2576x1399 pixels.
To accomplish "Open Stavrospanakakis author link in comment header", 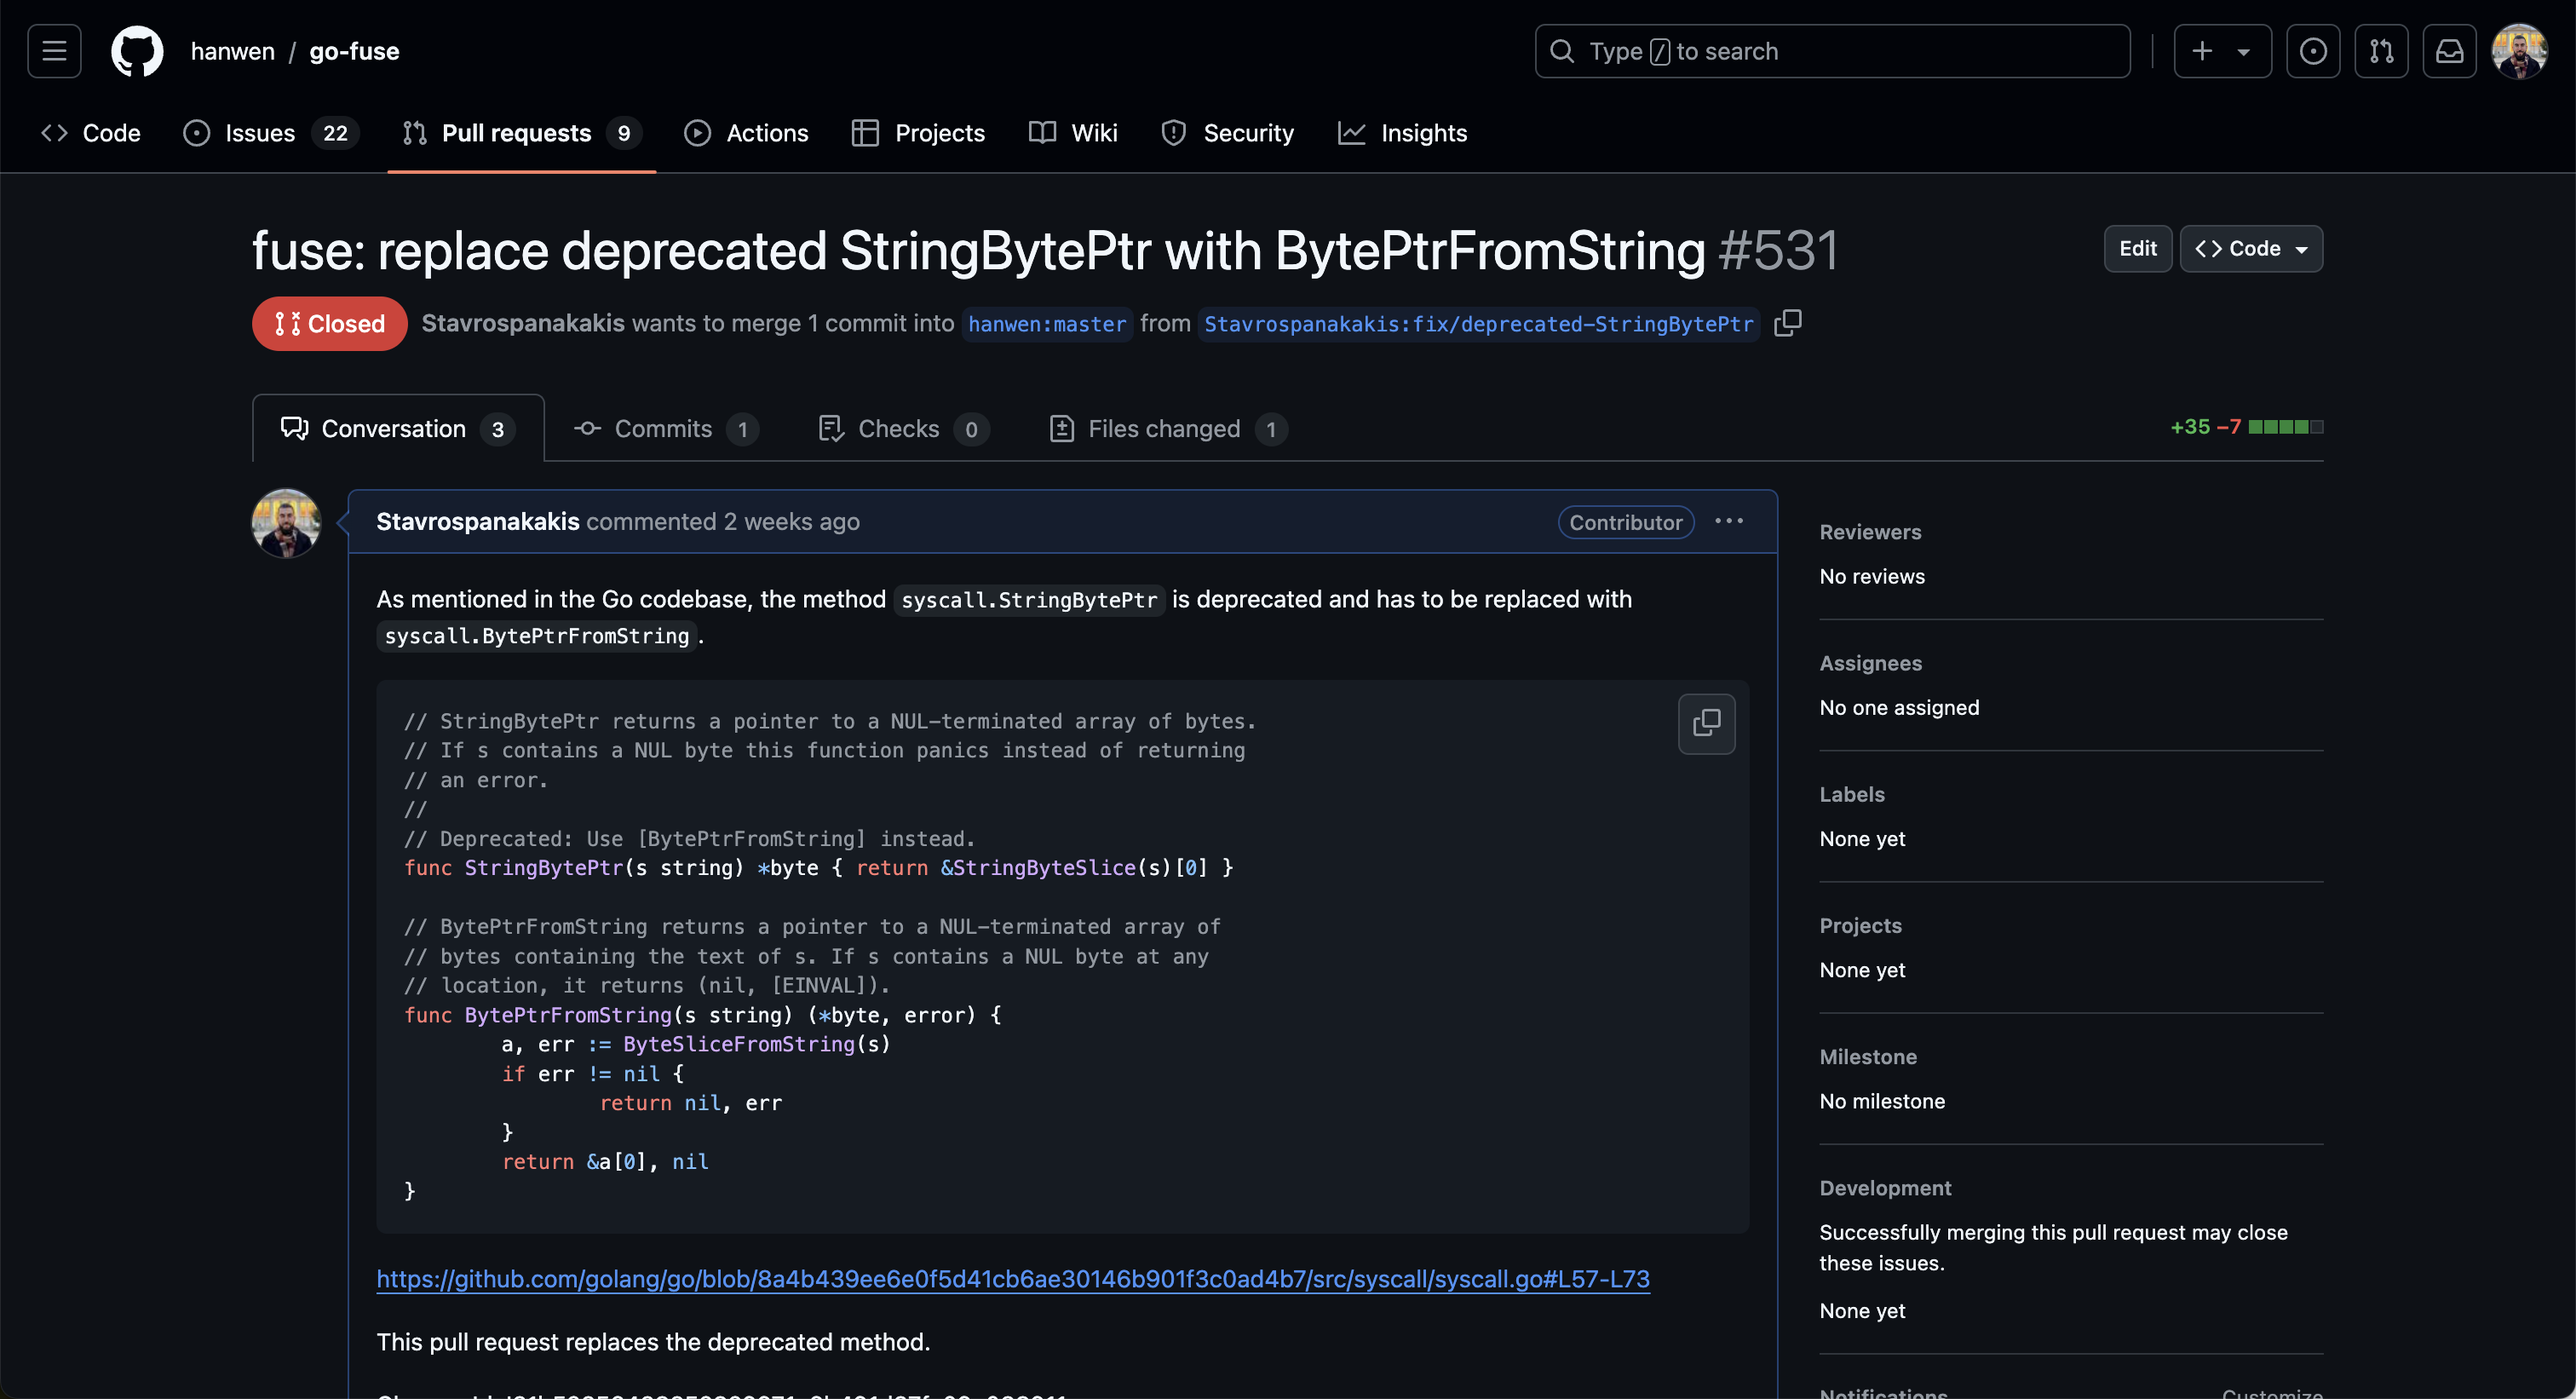I will pos(477,522).
